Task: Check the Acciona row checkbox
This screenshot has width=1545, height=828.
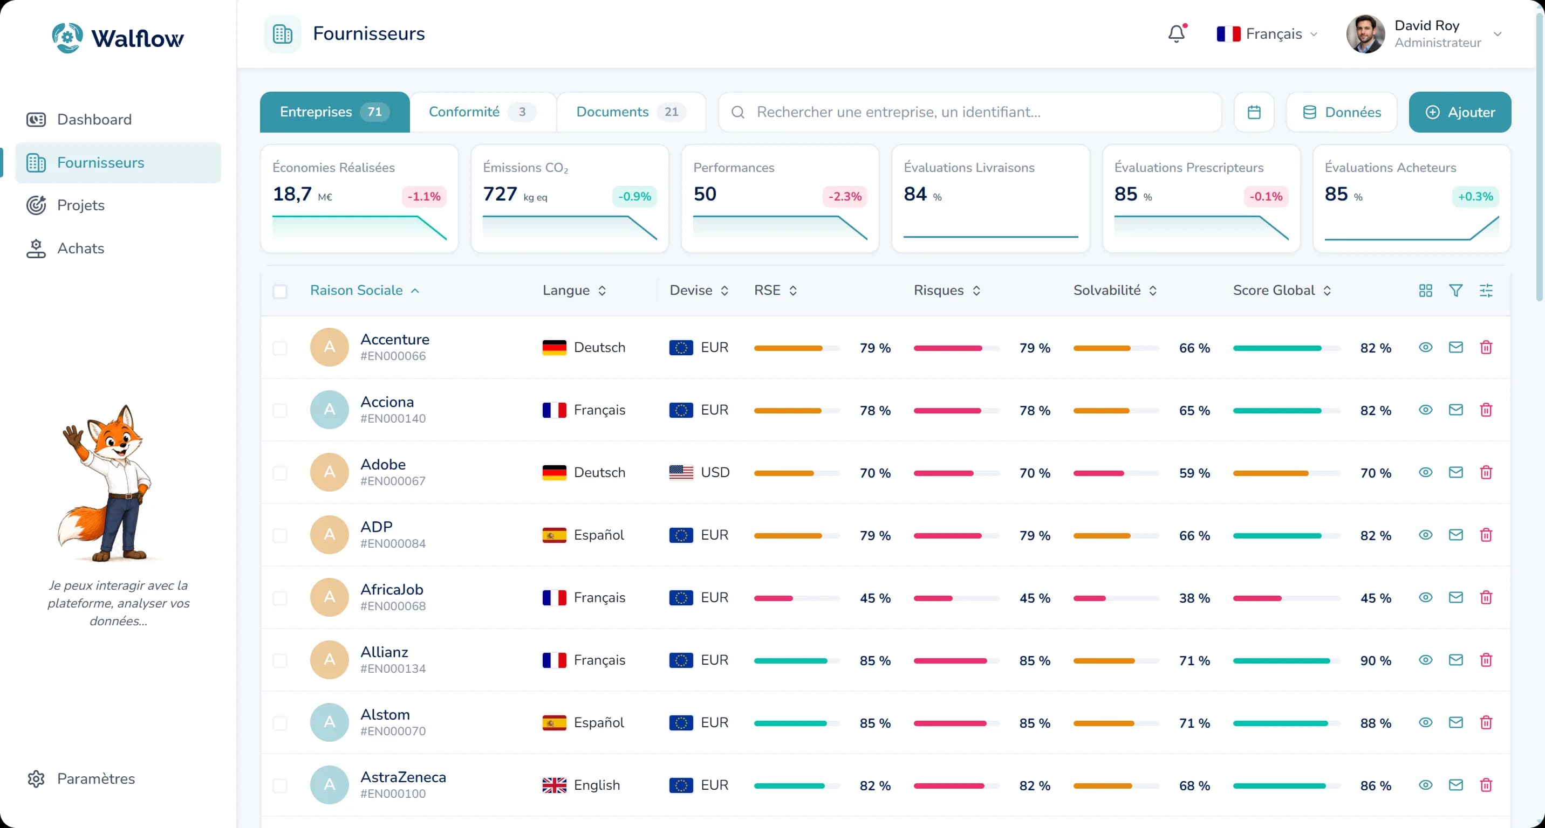Action: (280, 410)
